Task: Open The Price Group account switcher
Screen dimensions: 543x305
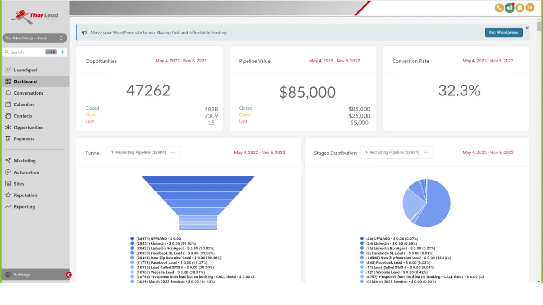Action: coord(34,38)
